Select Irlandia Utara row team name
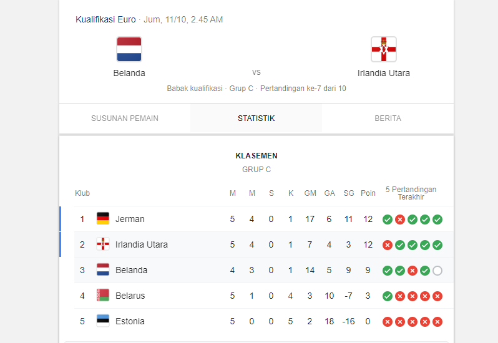This screenshot has width=498, height=343. (x=142, y=244)
